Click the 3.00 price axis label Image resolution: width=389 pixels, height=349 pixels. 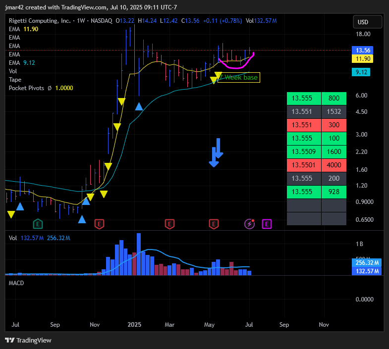361,135
